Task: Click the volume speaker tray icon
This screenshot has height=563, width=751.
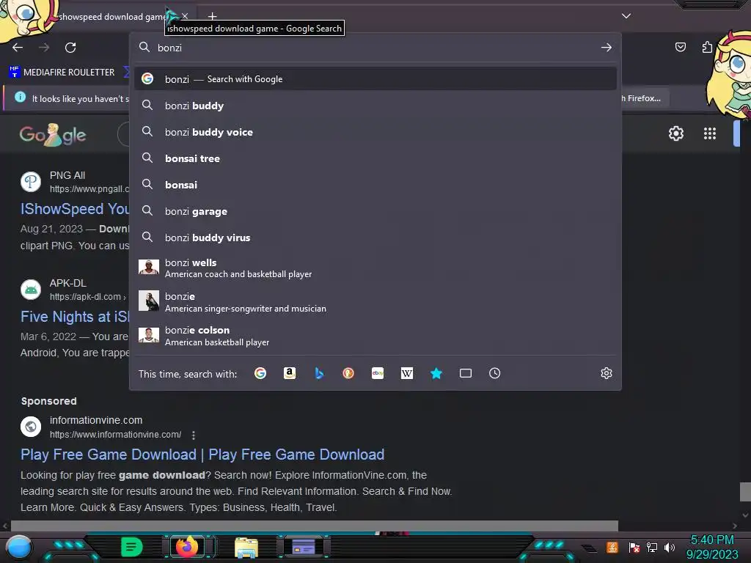Action: tap(669, 547)
